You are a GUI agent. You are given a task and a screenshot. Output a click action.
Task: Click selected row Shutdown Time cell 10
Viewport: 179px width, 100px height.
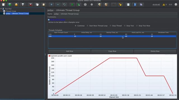click(163, 36)
